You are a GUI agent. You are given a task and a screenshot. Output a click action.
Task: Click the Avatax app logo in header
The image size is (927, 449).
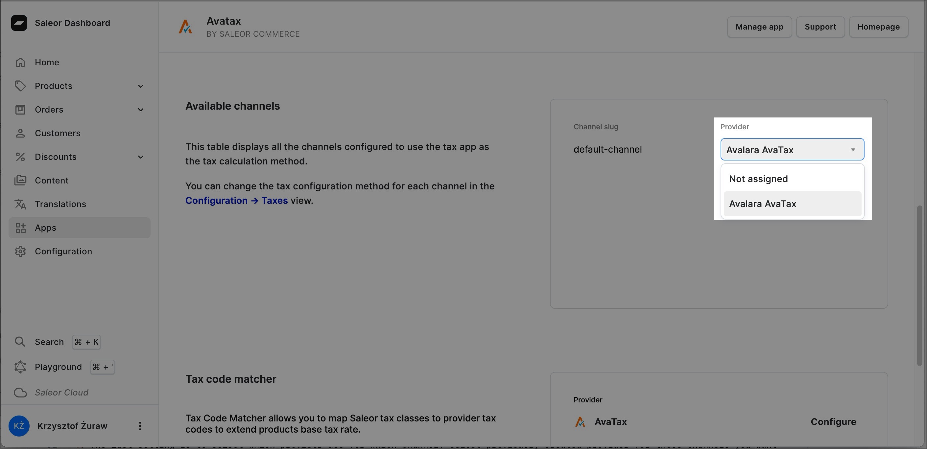click(x=185, y=26)
